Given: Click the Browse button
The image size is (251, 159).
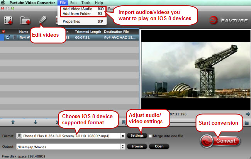Looking at the screenshot, I should point(137,146).
